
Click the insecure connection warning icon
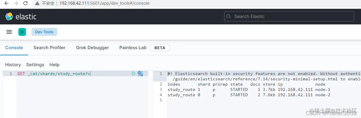37,4
